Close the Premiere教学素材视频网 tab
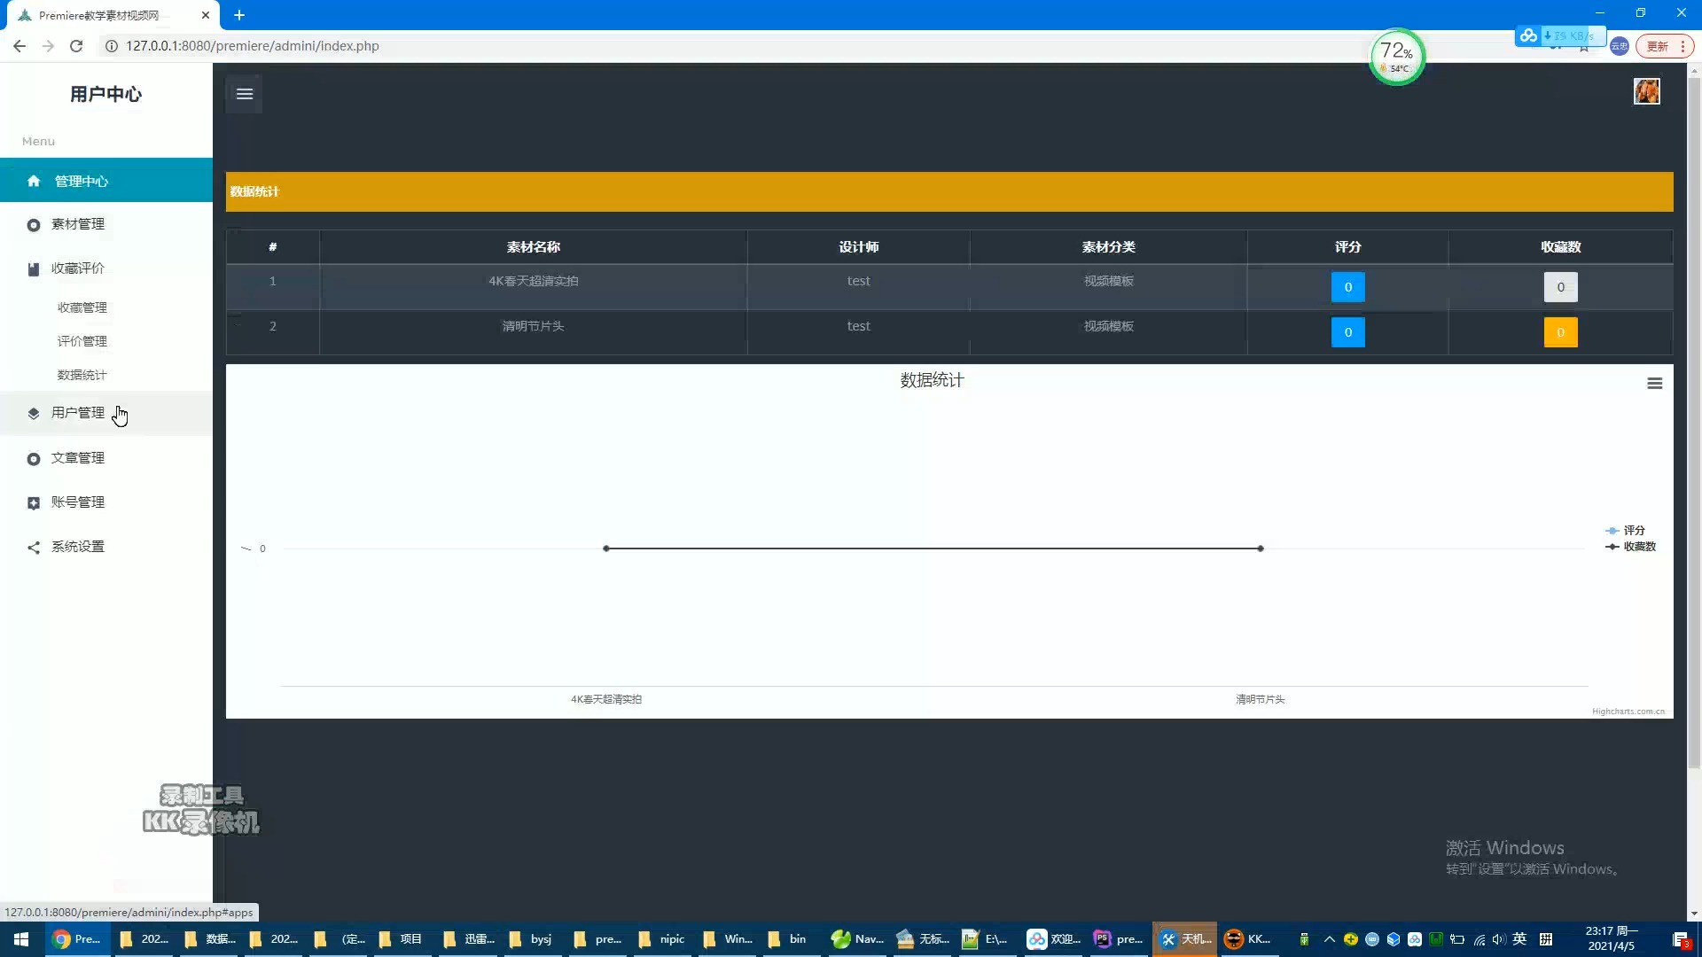This screenshot has width=1702, height=957. coord(205,15)
